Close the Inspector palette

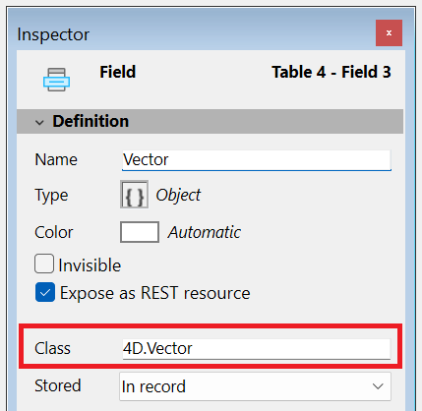[x=389, y=32]
